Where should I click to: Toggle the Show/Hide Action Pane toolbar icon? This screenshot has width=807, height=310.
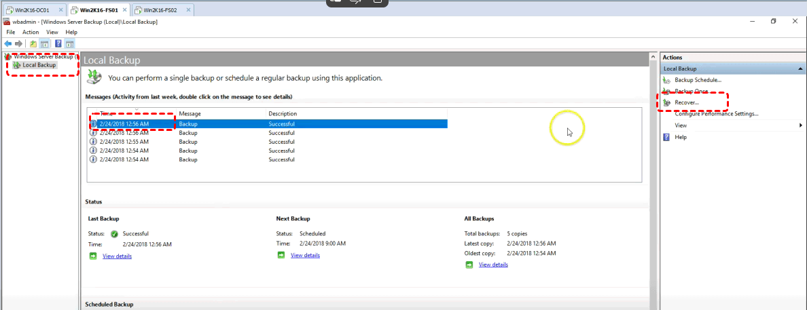(x=69, y=44)
